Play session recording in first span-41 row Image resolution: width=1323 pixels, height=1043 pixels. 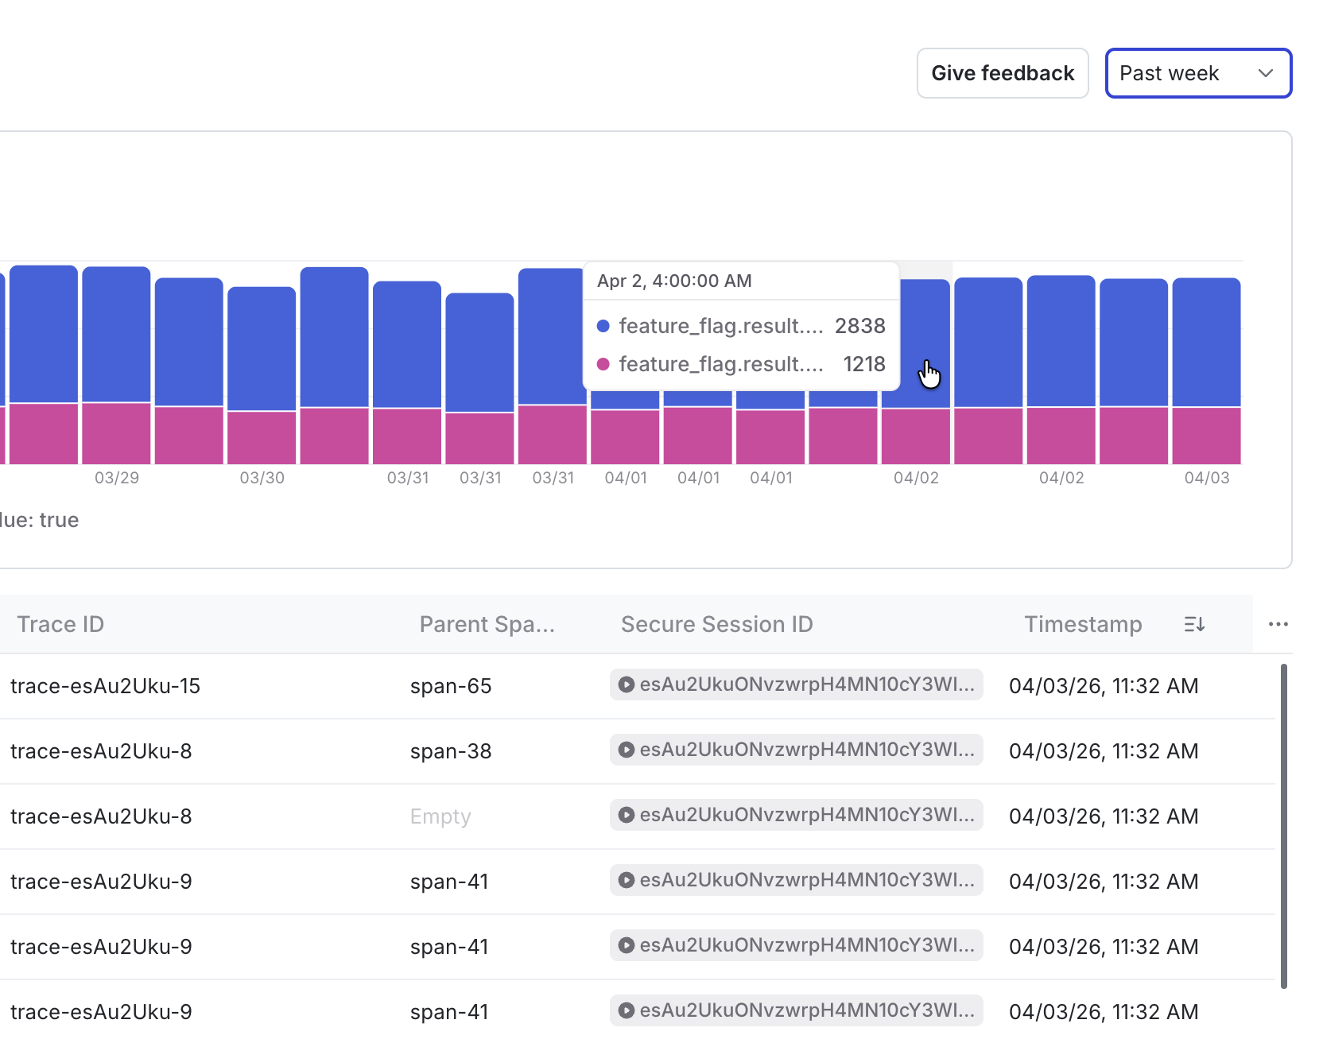click(x=626, y=880)
